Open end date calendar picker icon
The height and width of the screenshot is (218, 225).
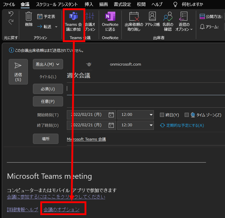tap(111, 125)
